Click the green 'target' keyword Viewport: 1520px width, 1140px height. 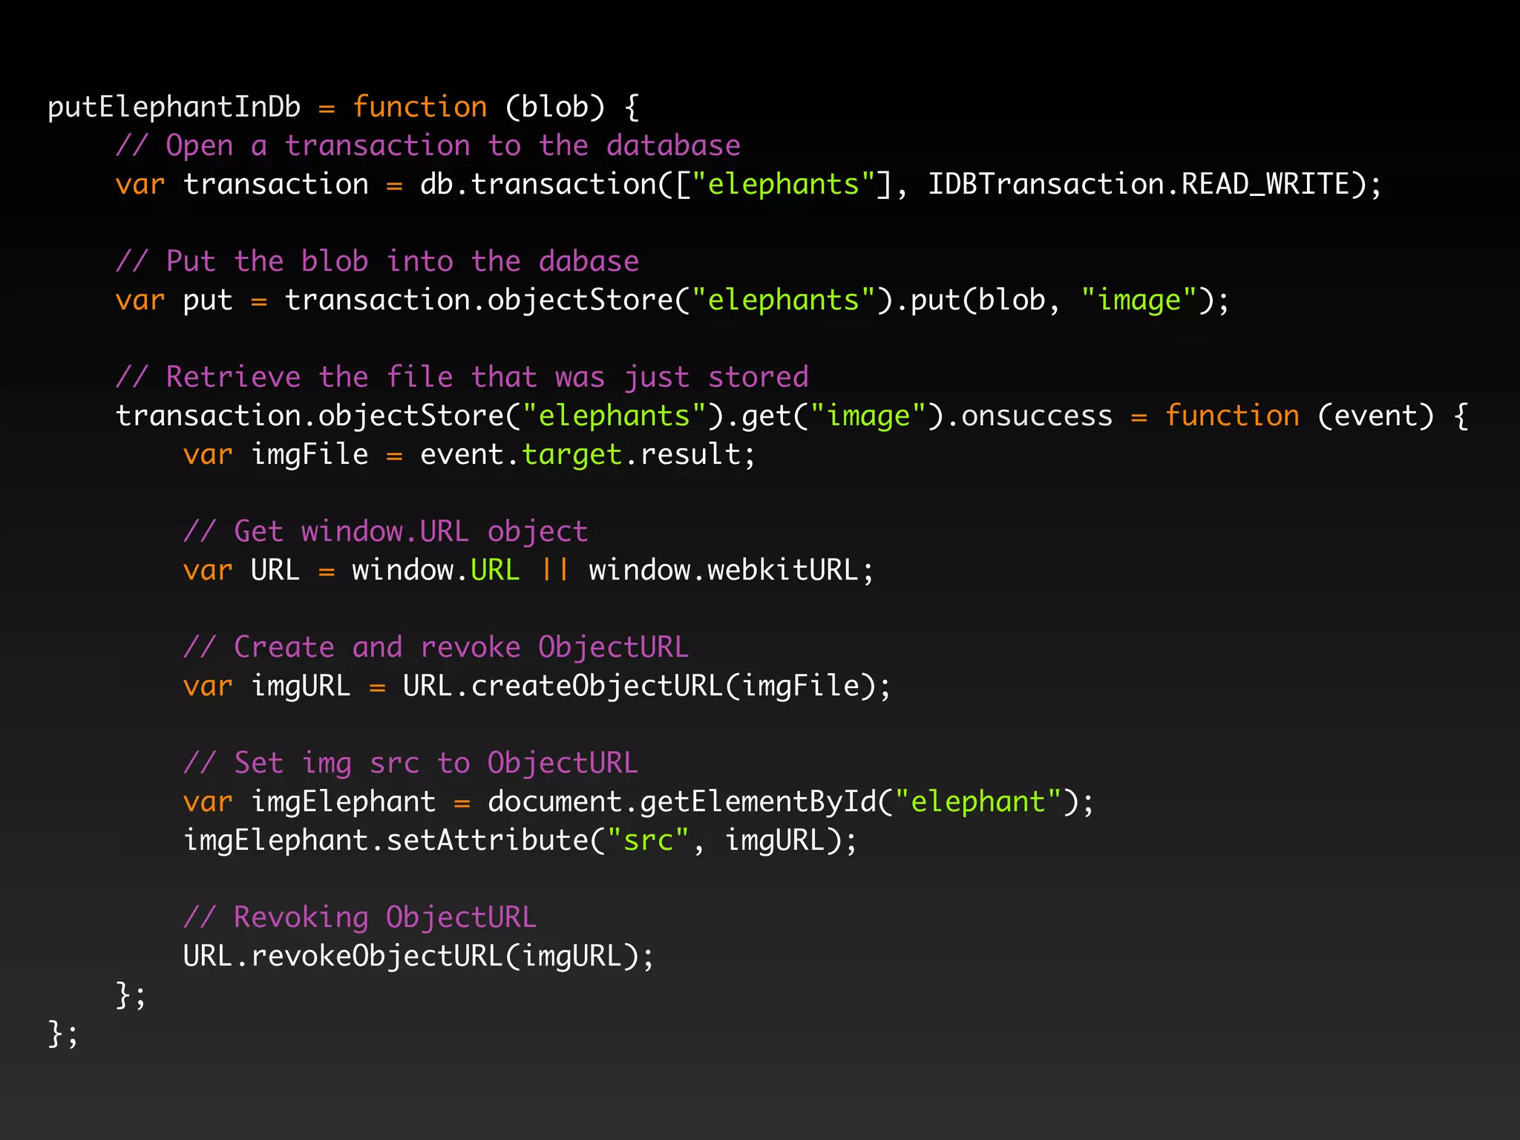(571, 455)
